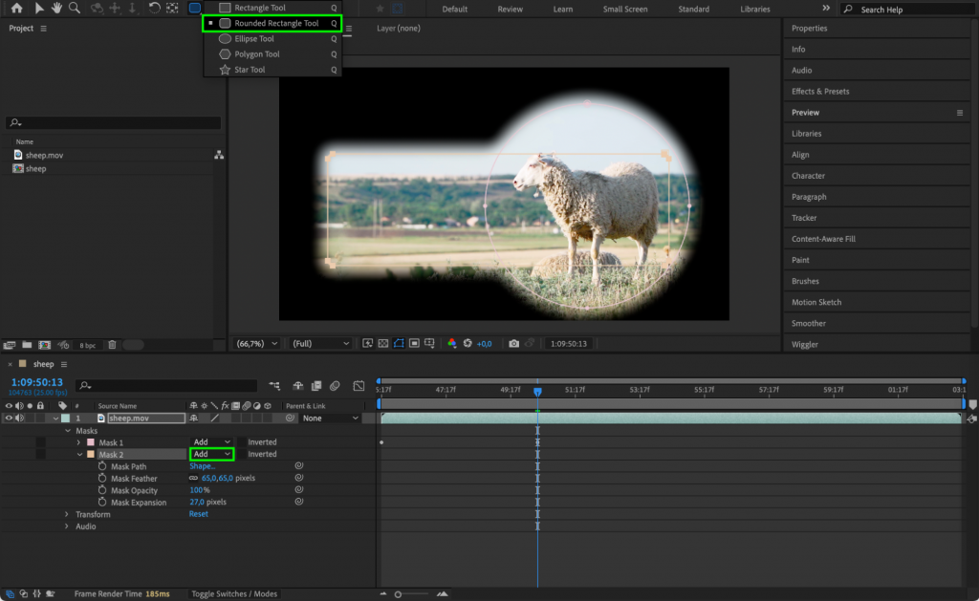Click Reset next to Transform
This screenshot has width=979, height=601.
(x=198, y=514)
